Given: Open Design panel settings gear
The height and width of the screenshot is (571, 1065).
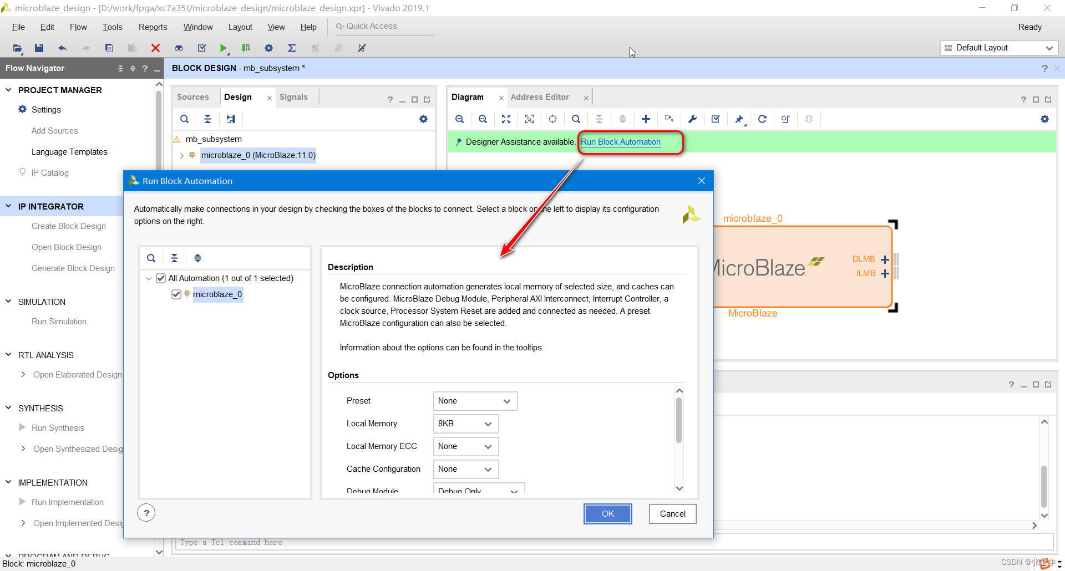Looking at the screenshot, I should pyautogui.click(x=424, y=119).
